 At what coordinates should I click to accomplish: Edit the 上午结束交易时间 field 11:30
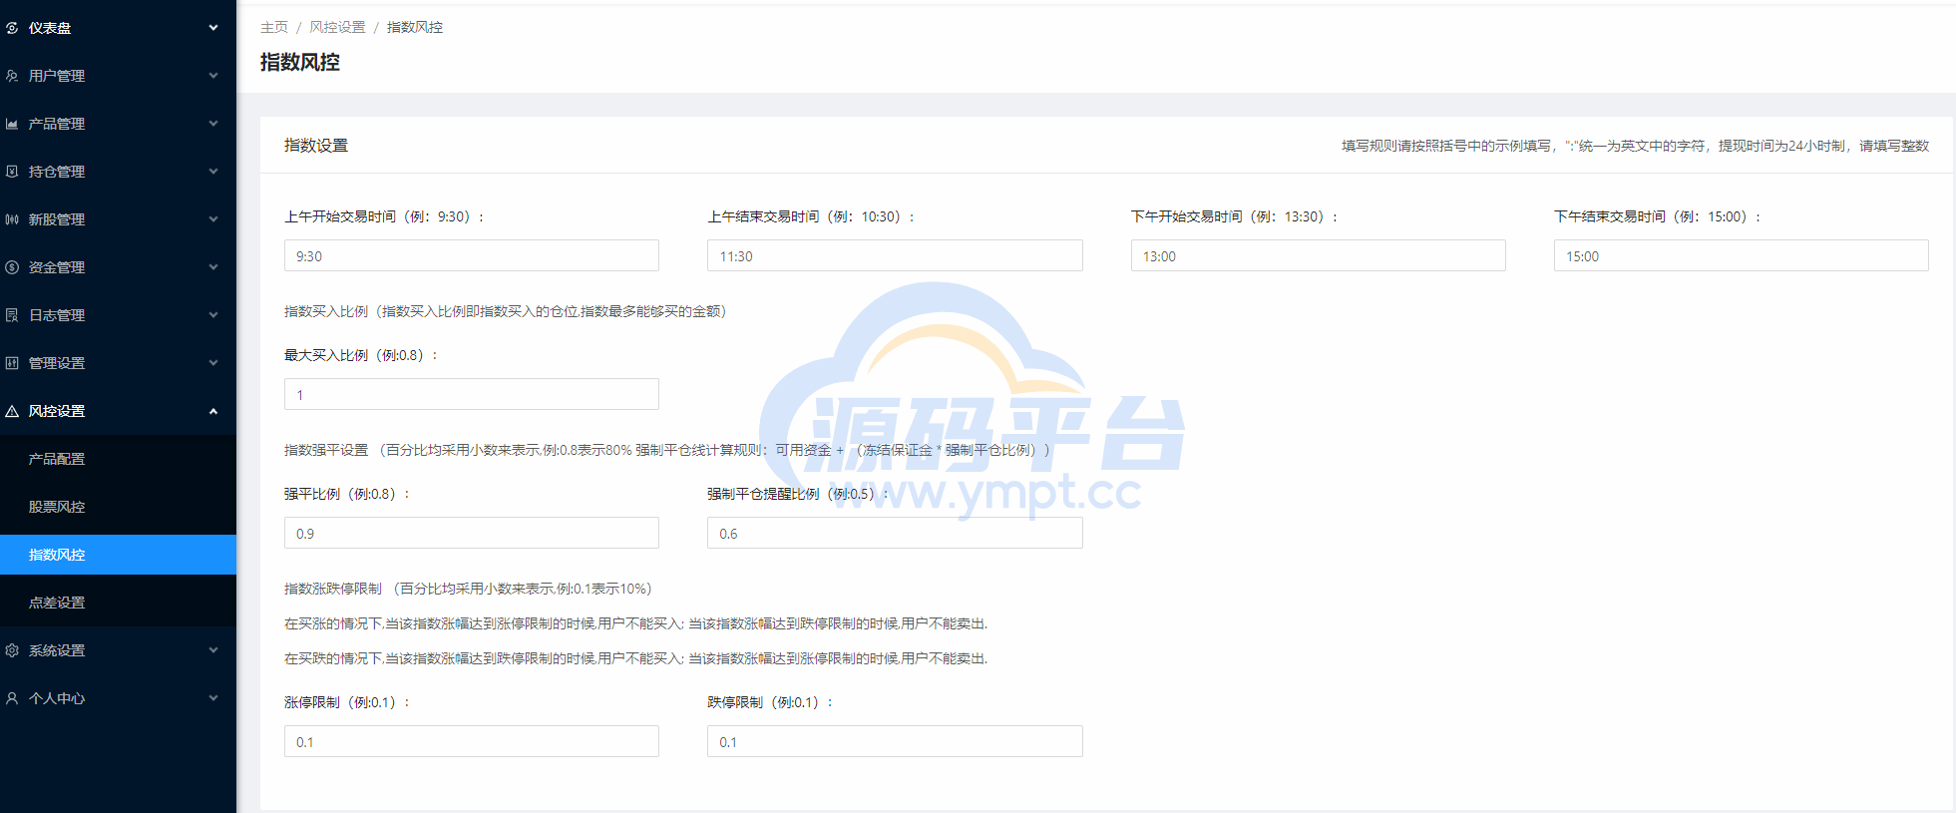pos(895,255)
